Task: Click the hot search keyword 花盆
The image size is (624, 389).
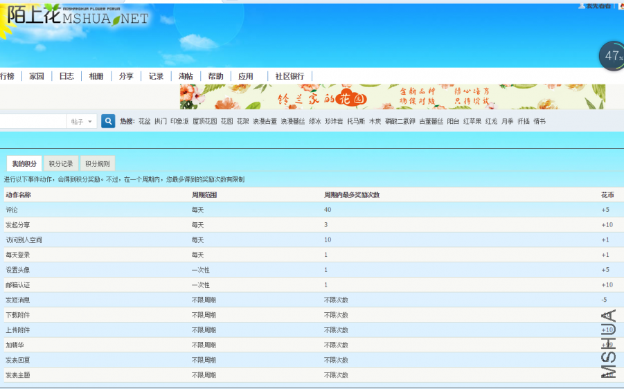Action: click(x=144, y=121)
